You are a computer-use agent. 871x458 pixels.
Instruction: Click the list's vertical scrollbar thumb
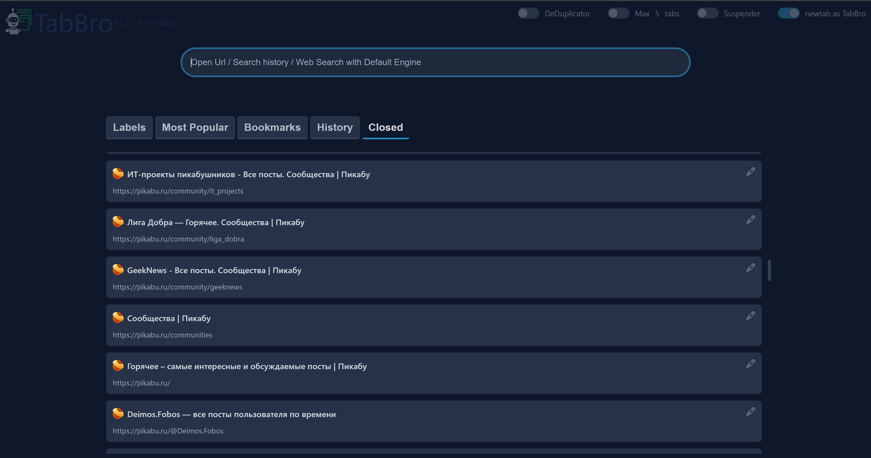click(x=769, y=270)
